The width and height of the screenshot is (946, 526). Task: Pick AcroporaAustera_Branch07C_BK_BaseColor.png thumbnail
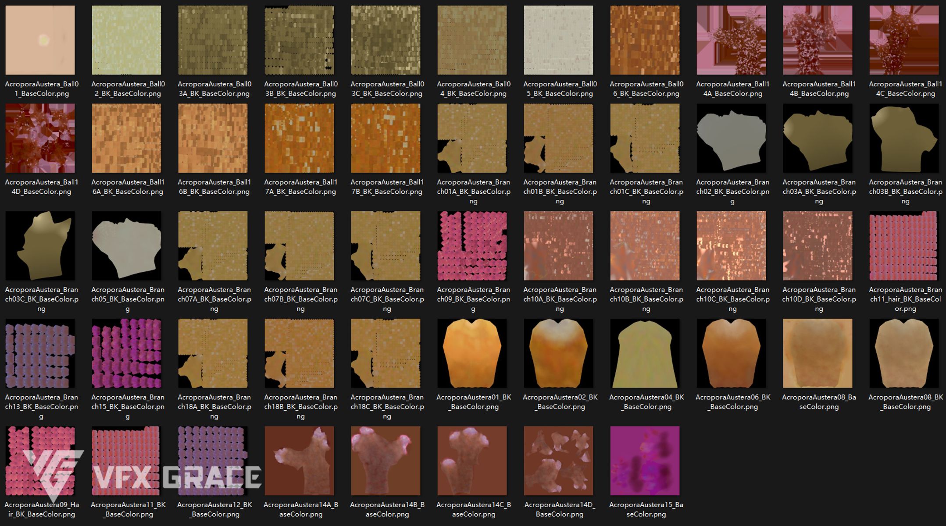point(386,245)
